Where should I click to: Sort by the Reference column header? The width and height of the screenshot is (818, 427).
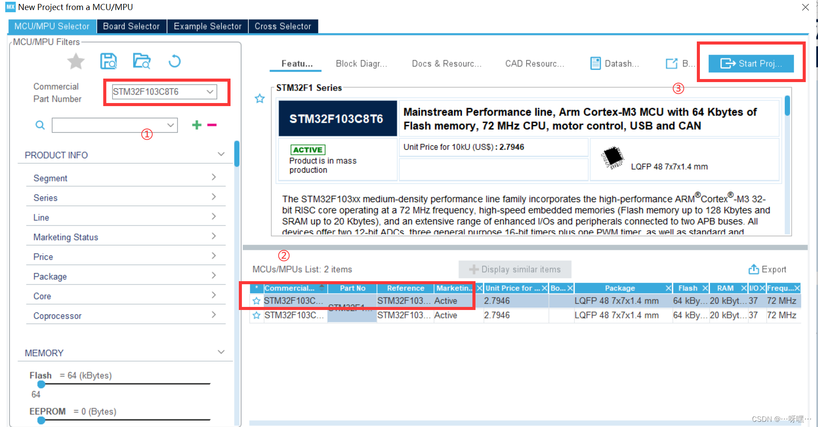[405, 288]
